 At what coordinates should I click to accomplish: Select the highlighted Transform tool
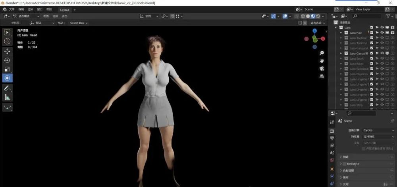(x=7, y=78)
